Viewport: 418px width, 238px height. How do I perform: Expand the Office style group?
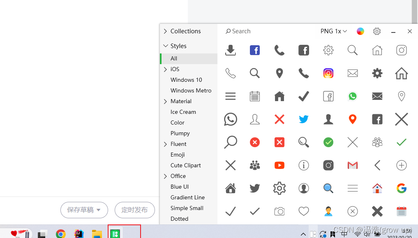point(165,176)
